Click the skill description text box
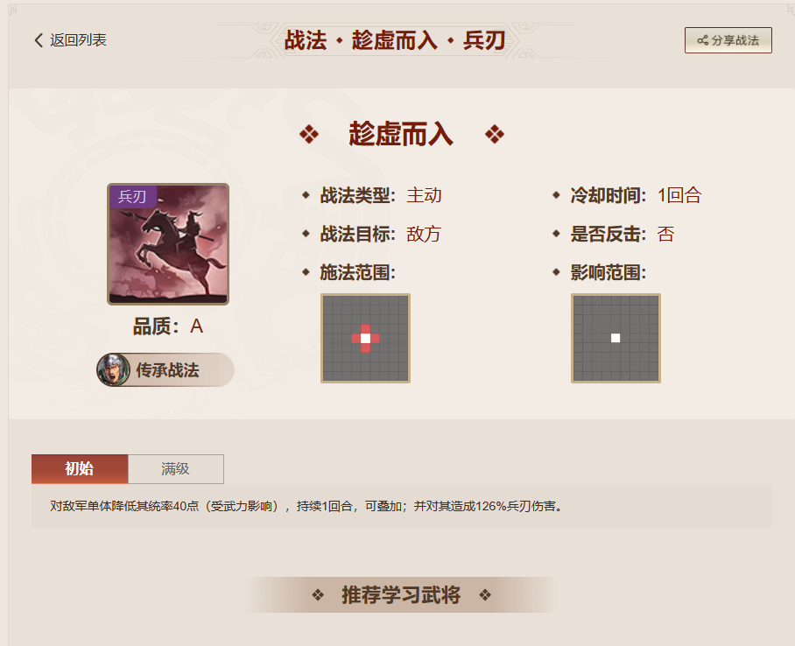 [402, 506]
